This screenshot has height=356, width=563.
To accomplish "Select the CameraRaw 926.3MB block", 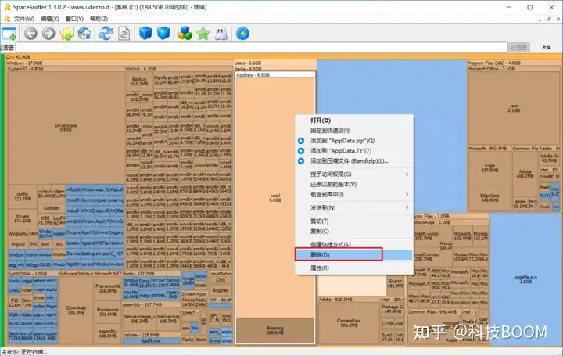I will click(x=349, y=323).
